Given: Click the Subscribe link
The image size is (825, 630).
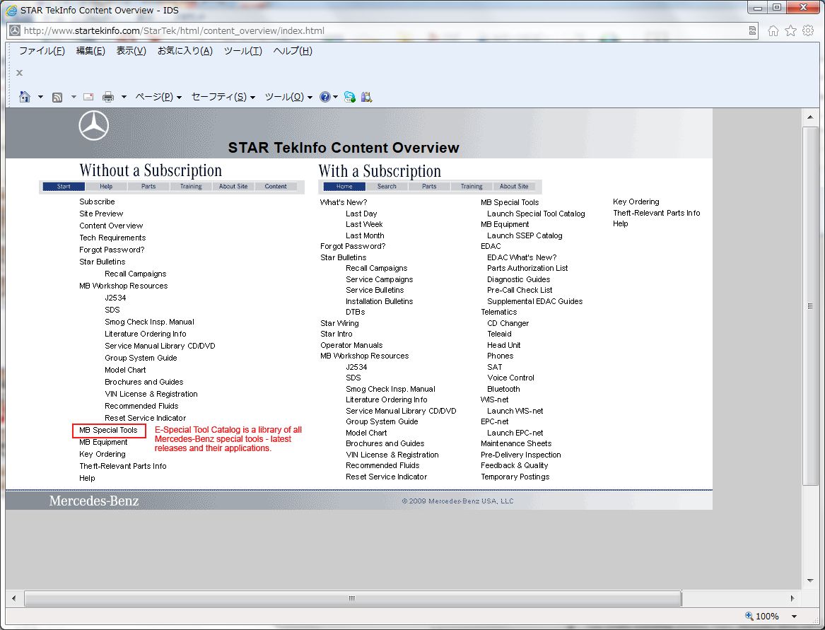Looking at the screenshot, I should point(97,202).
